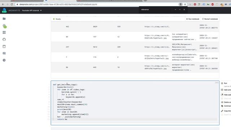Open the Integrations grid icon in sidebar

4,32
